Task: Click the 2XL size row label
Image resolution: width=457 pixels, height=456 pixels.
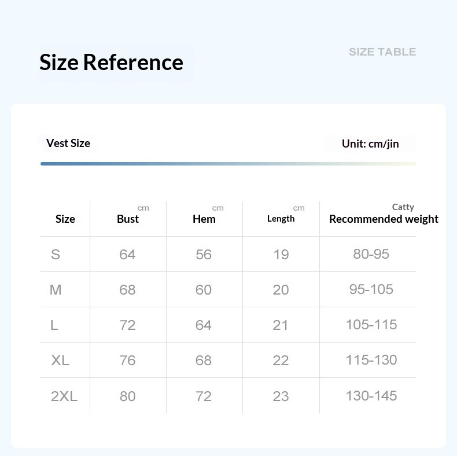Action: 64,396
